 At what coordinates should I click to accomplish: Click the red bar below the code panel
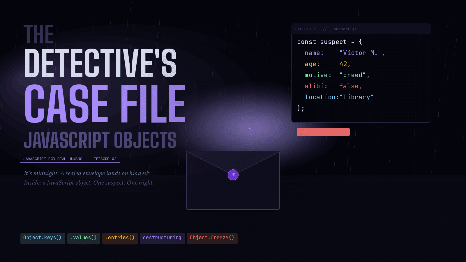323,132
